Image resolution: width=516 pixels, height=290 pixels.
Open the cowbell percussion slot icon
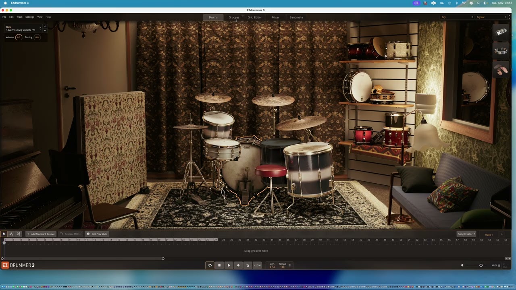tap(501, 32)
